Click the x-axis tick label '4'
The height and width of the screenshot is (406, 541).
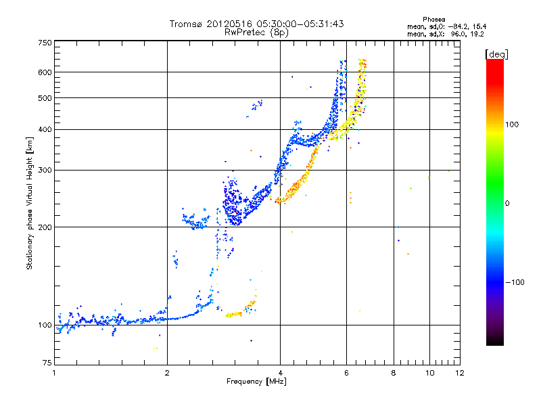(281, 373)
